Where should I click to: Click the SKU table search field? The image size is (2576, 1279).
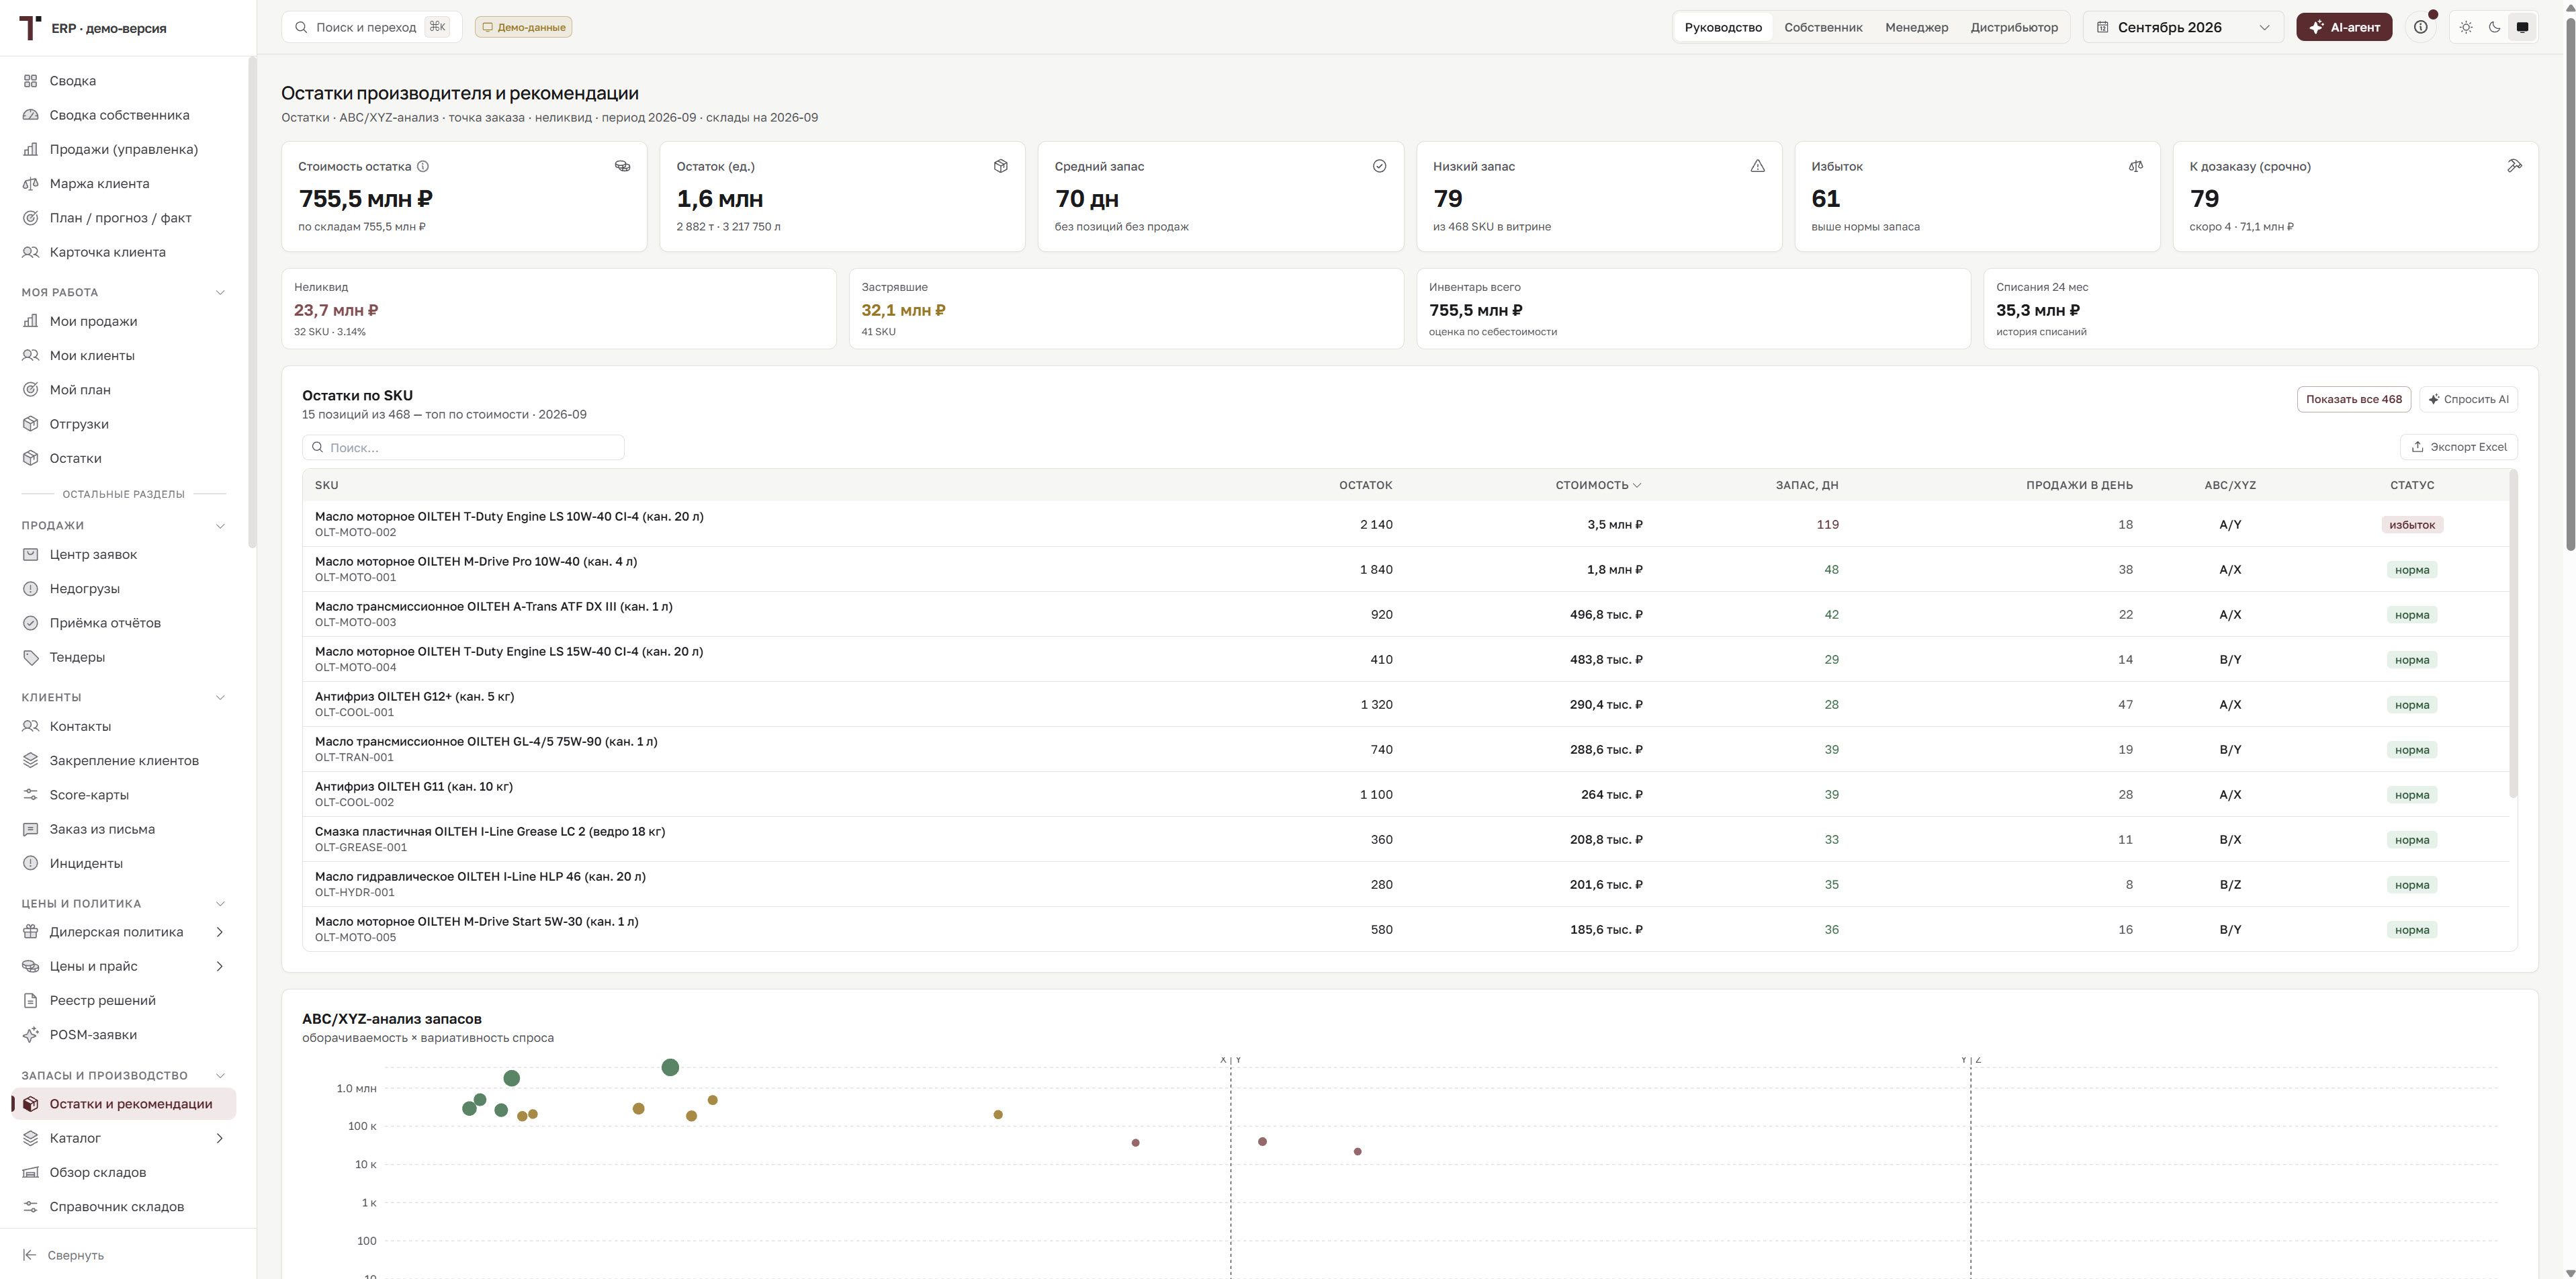click(463, 447)
